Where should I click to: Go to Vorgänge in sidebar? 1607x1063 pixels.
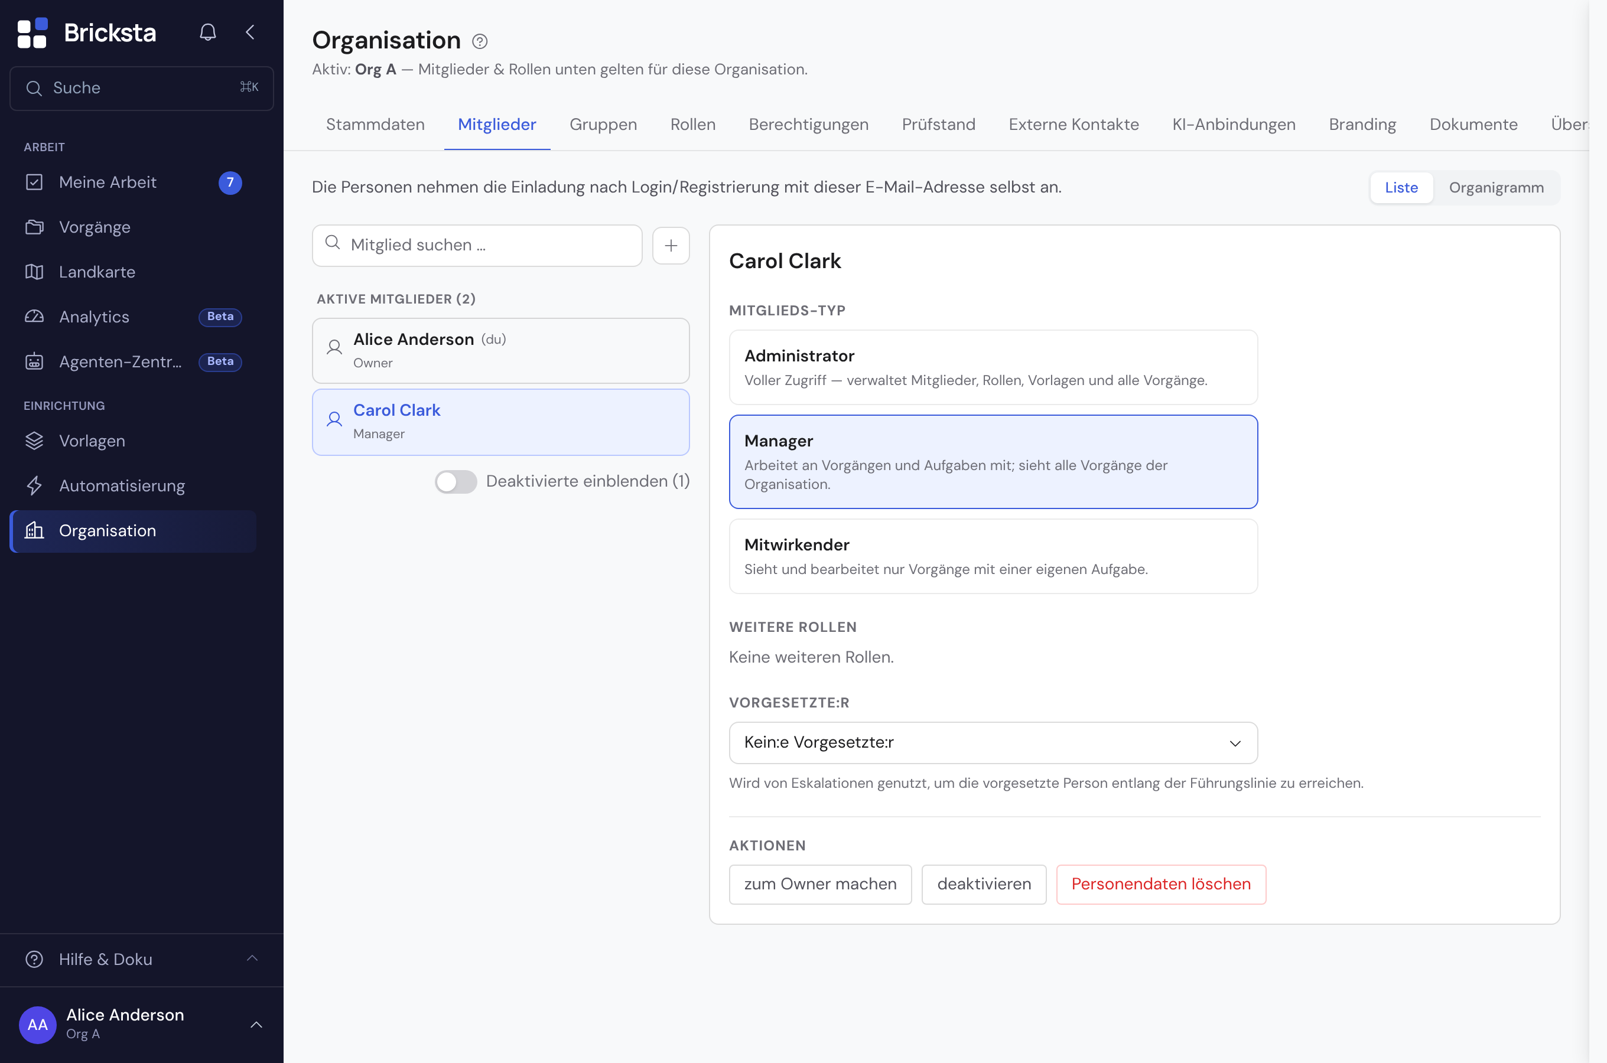pyautogui.click(x=133, y=227)
